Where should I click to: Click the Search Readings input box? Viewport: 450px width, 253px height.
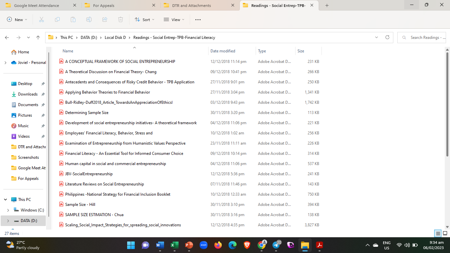pos(424,38)
